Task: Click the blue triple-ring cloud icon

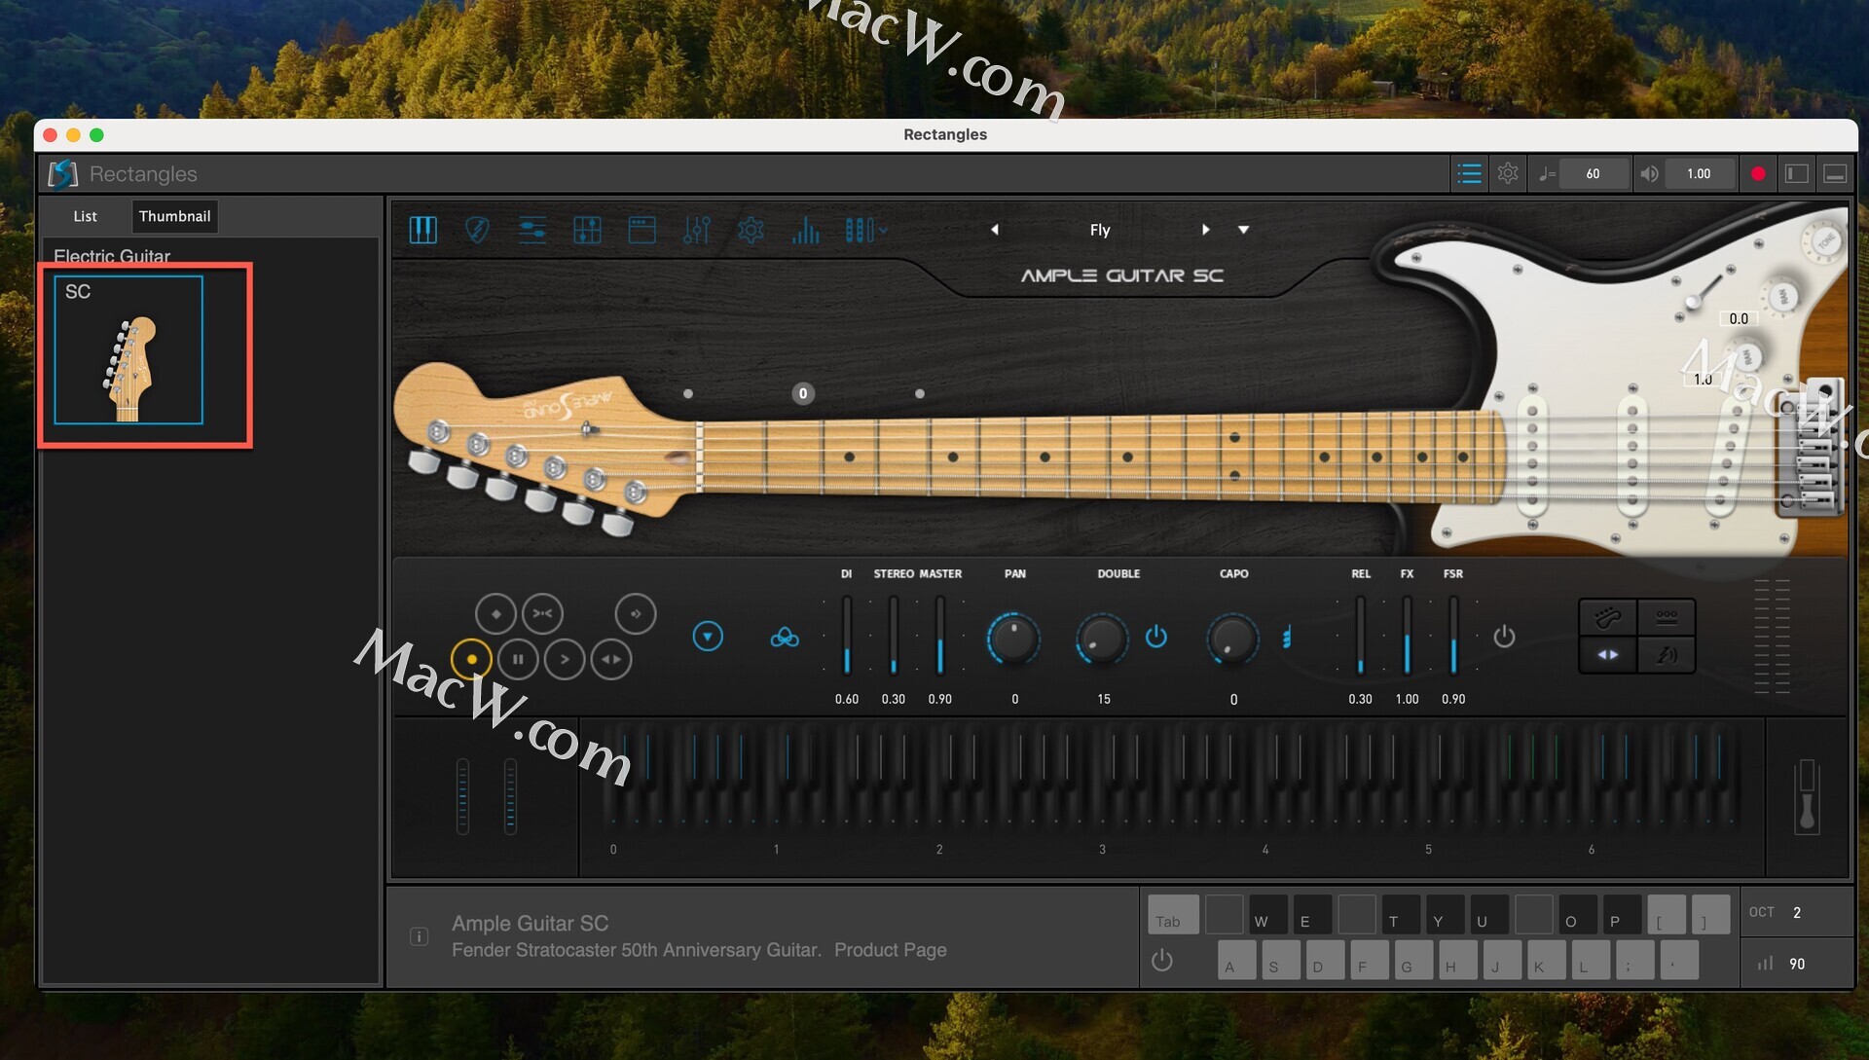Action: 785,638
